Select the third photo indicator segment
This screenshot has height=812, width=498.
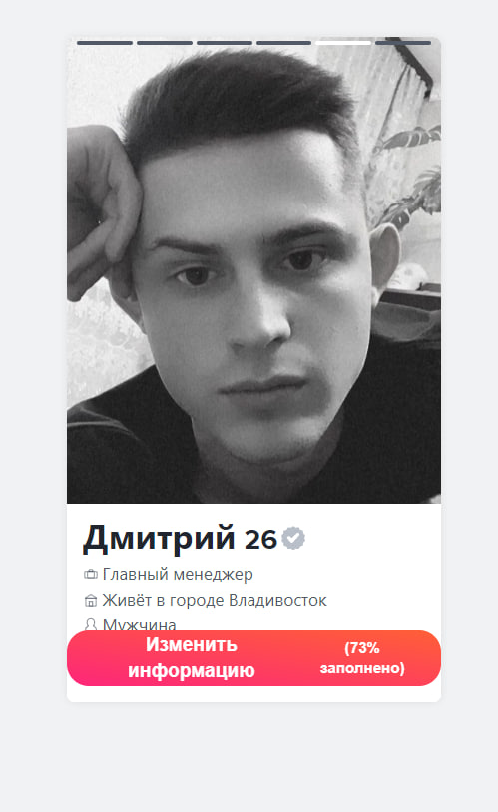[225, 43]
